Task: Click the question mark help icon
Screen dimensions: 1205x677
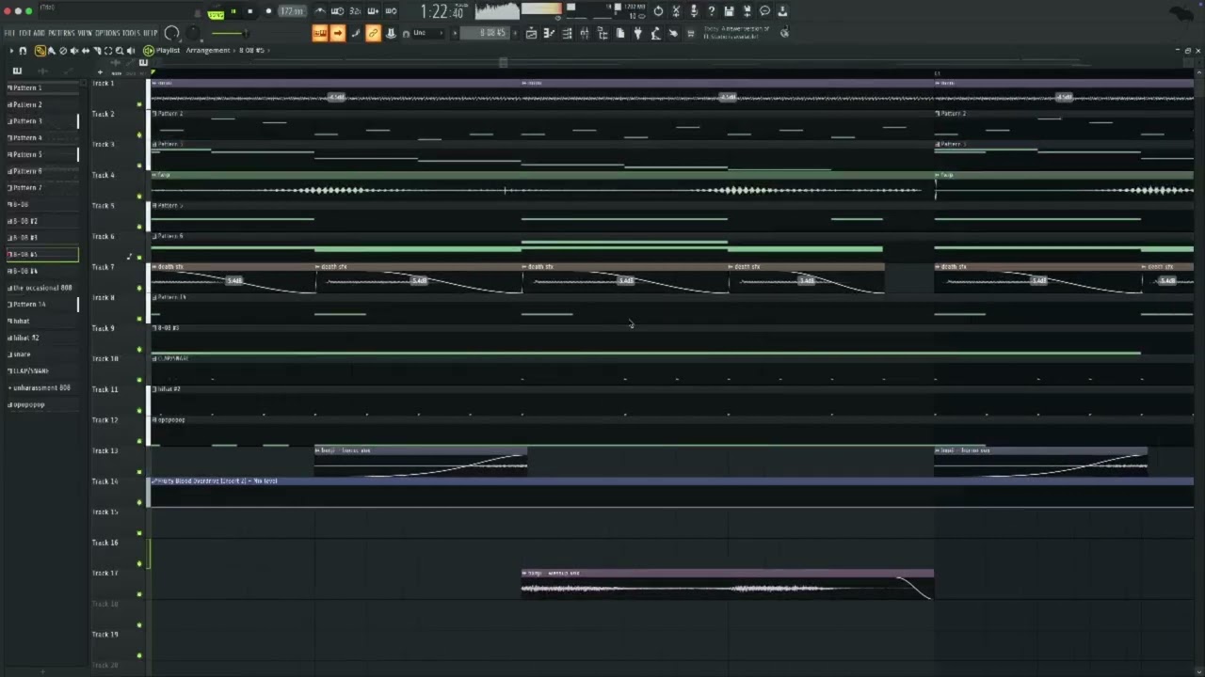Action: [x=711, y=11]
